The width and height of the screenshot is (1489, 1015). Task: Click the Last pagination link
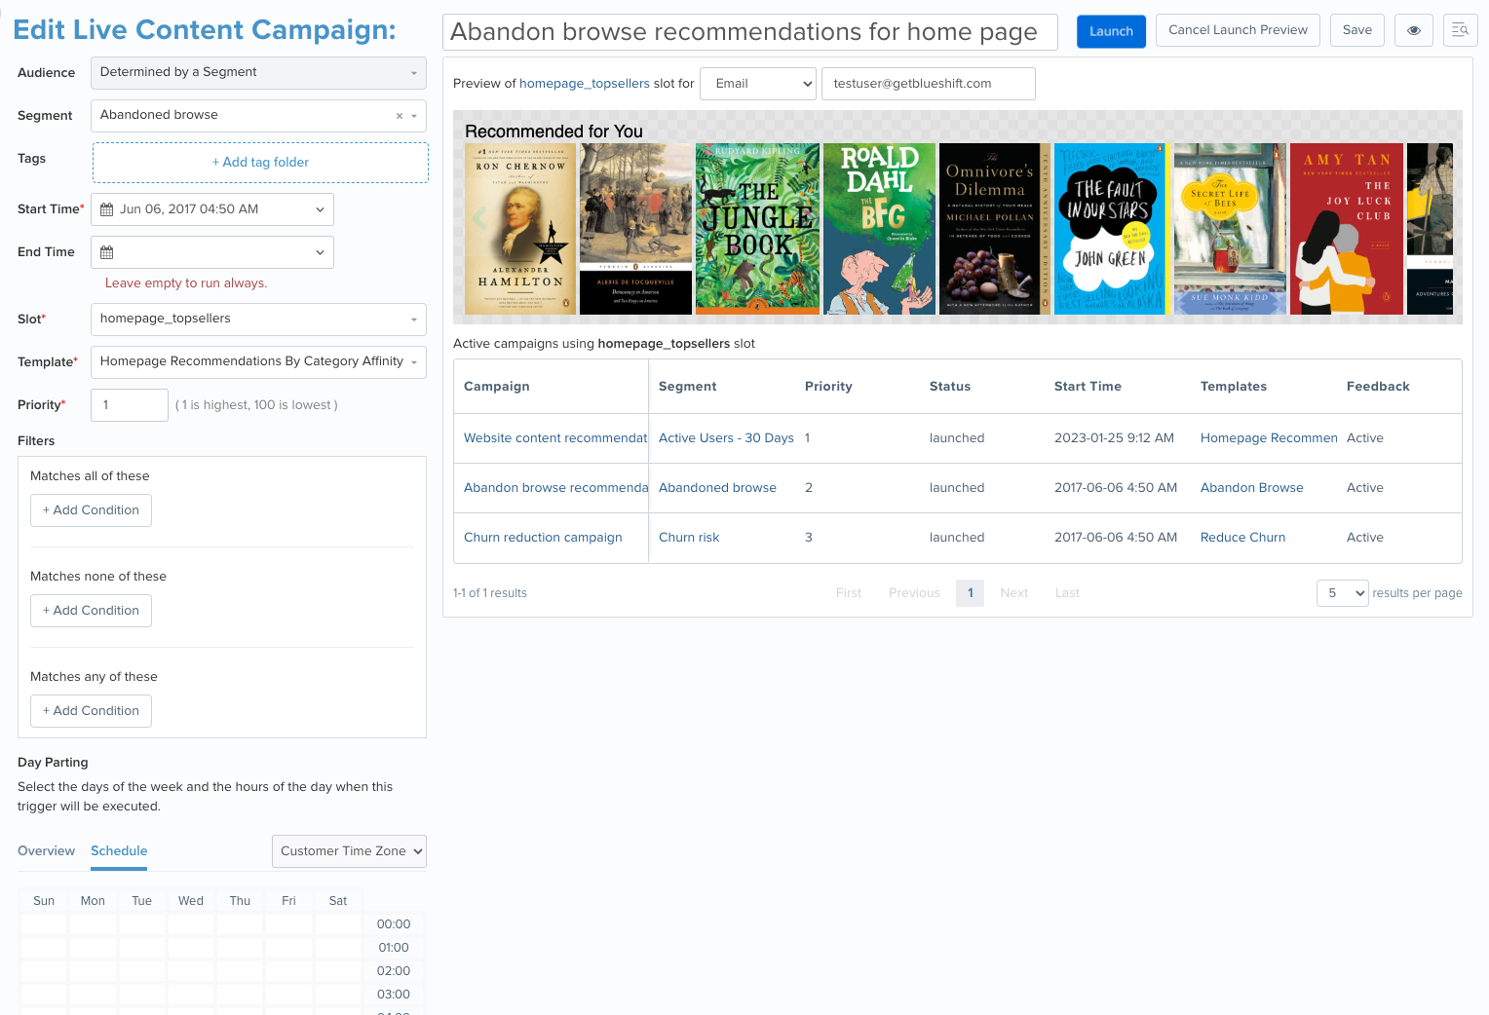(1067, 593)
